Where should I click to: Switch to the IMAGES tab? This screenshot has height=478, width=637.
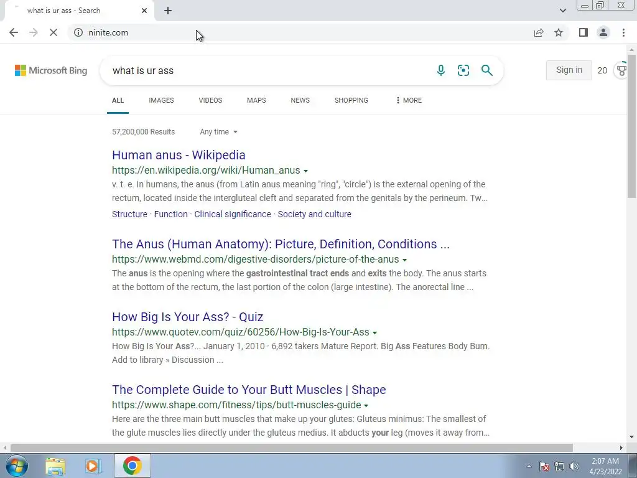(161, 100)
